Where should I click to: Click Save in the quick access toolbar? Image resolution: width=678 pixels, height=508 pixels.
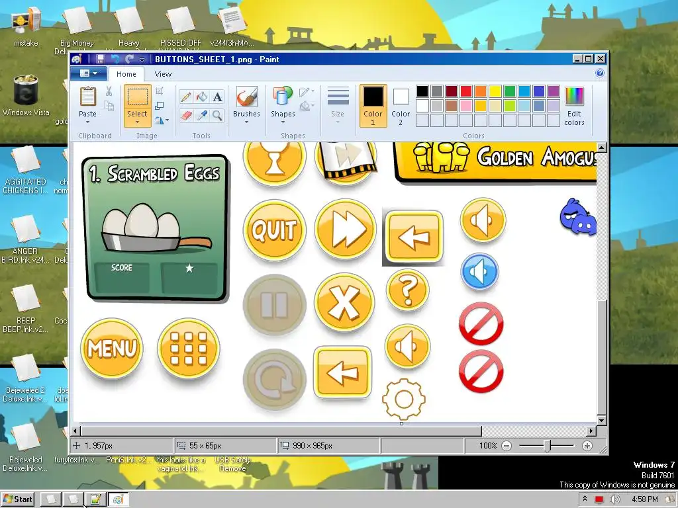click(101, 59)
